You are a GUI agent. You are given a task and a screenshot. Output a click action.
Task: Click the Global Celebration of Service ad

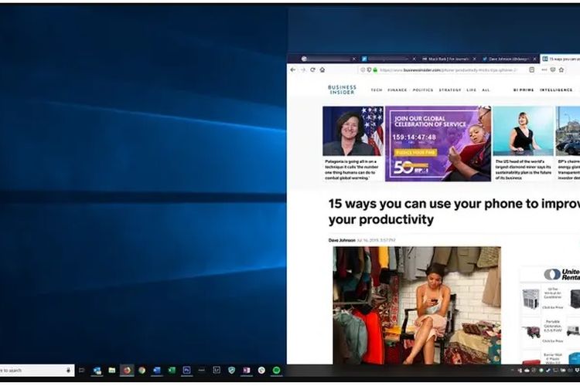tap(438, 144)
